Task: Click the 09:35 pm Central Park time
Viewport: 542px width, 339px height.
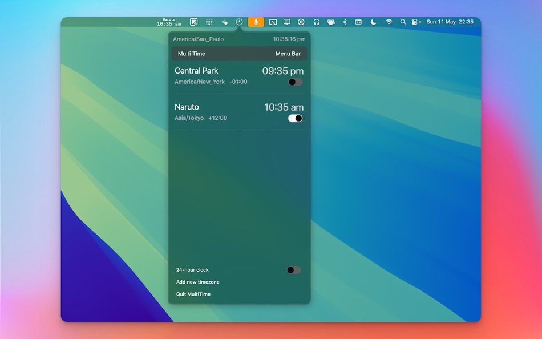Action: point(283,71)
